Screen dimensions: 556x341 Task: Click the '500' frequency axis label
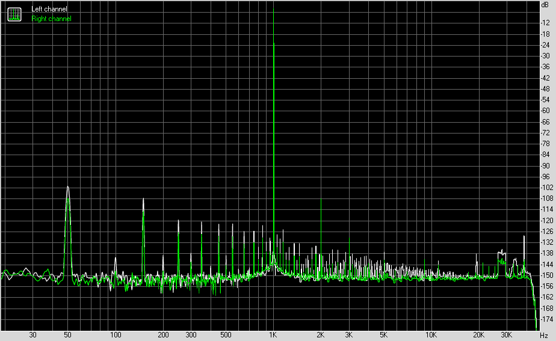(226, 334)
